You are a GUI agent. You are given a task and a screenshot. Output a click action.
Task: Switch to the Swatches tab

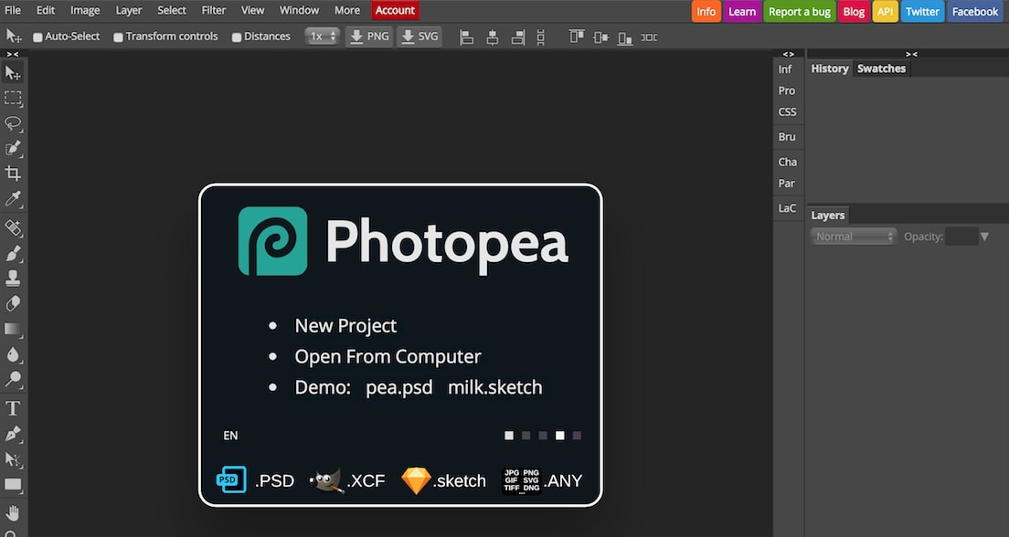coord(881,68)
